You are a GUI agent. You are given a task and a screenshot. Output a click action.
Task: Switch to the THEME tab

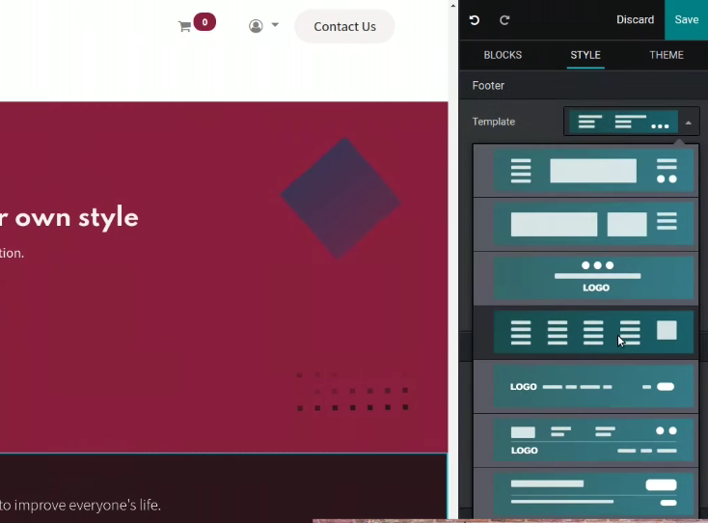pyautogui.click(x=667, y=55)
